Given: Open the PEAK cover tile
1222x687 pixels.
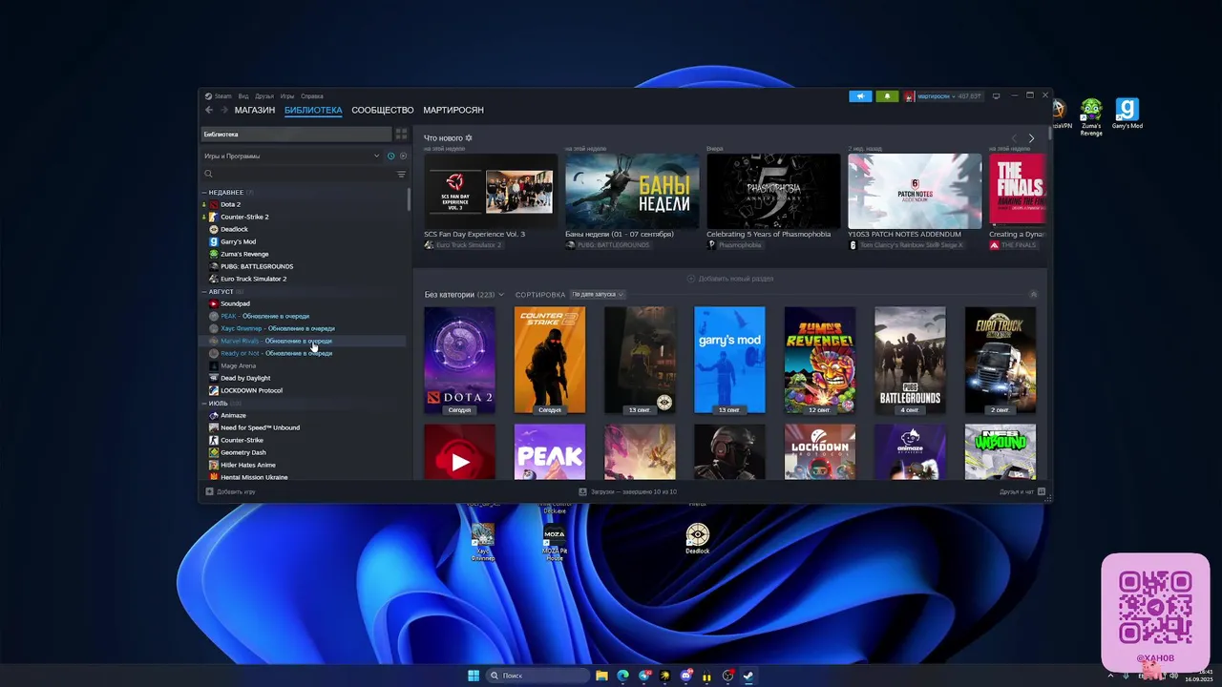Looking at the screenshot, I should click(550, 451).
